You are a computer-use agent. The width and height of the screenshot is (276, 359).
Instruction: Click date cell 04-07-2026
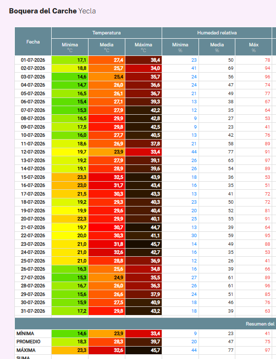33,85
